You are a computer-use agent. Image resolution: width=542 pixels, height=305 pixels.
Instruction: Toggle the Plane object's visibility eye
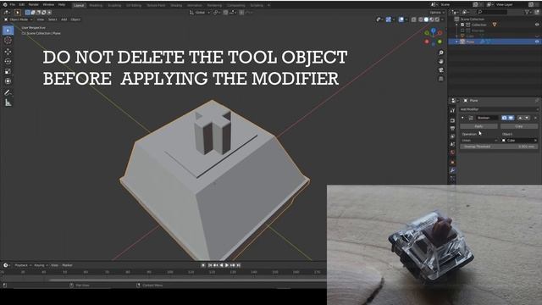(x=537, y=42)
